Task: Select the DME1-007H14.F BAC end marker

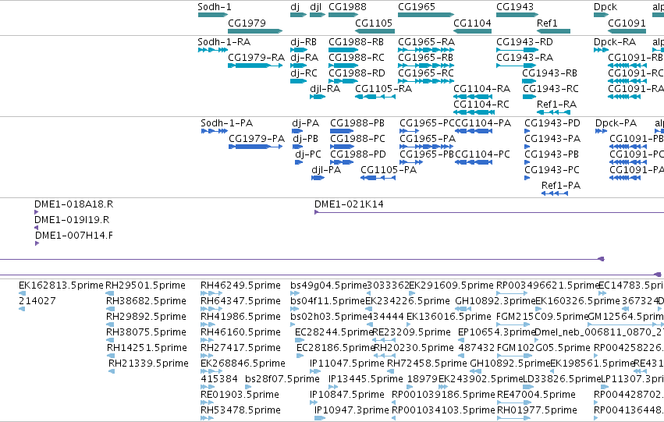Action: point(37,243)
